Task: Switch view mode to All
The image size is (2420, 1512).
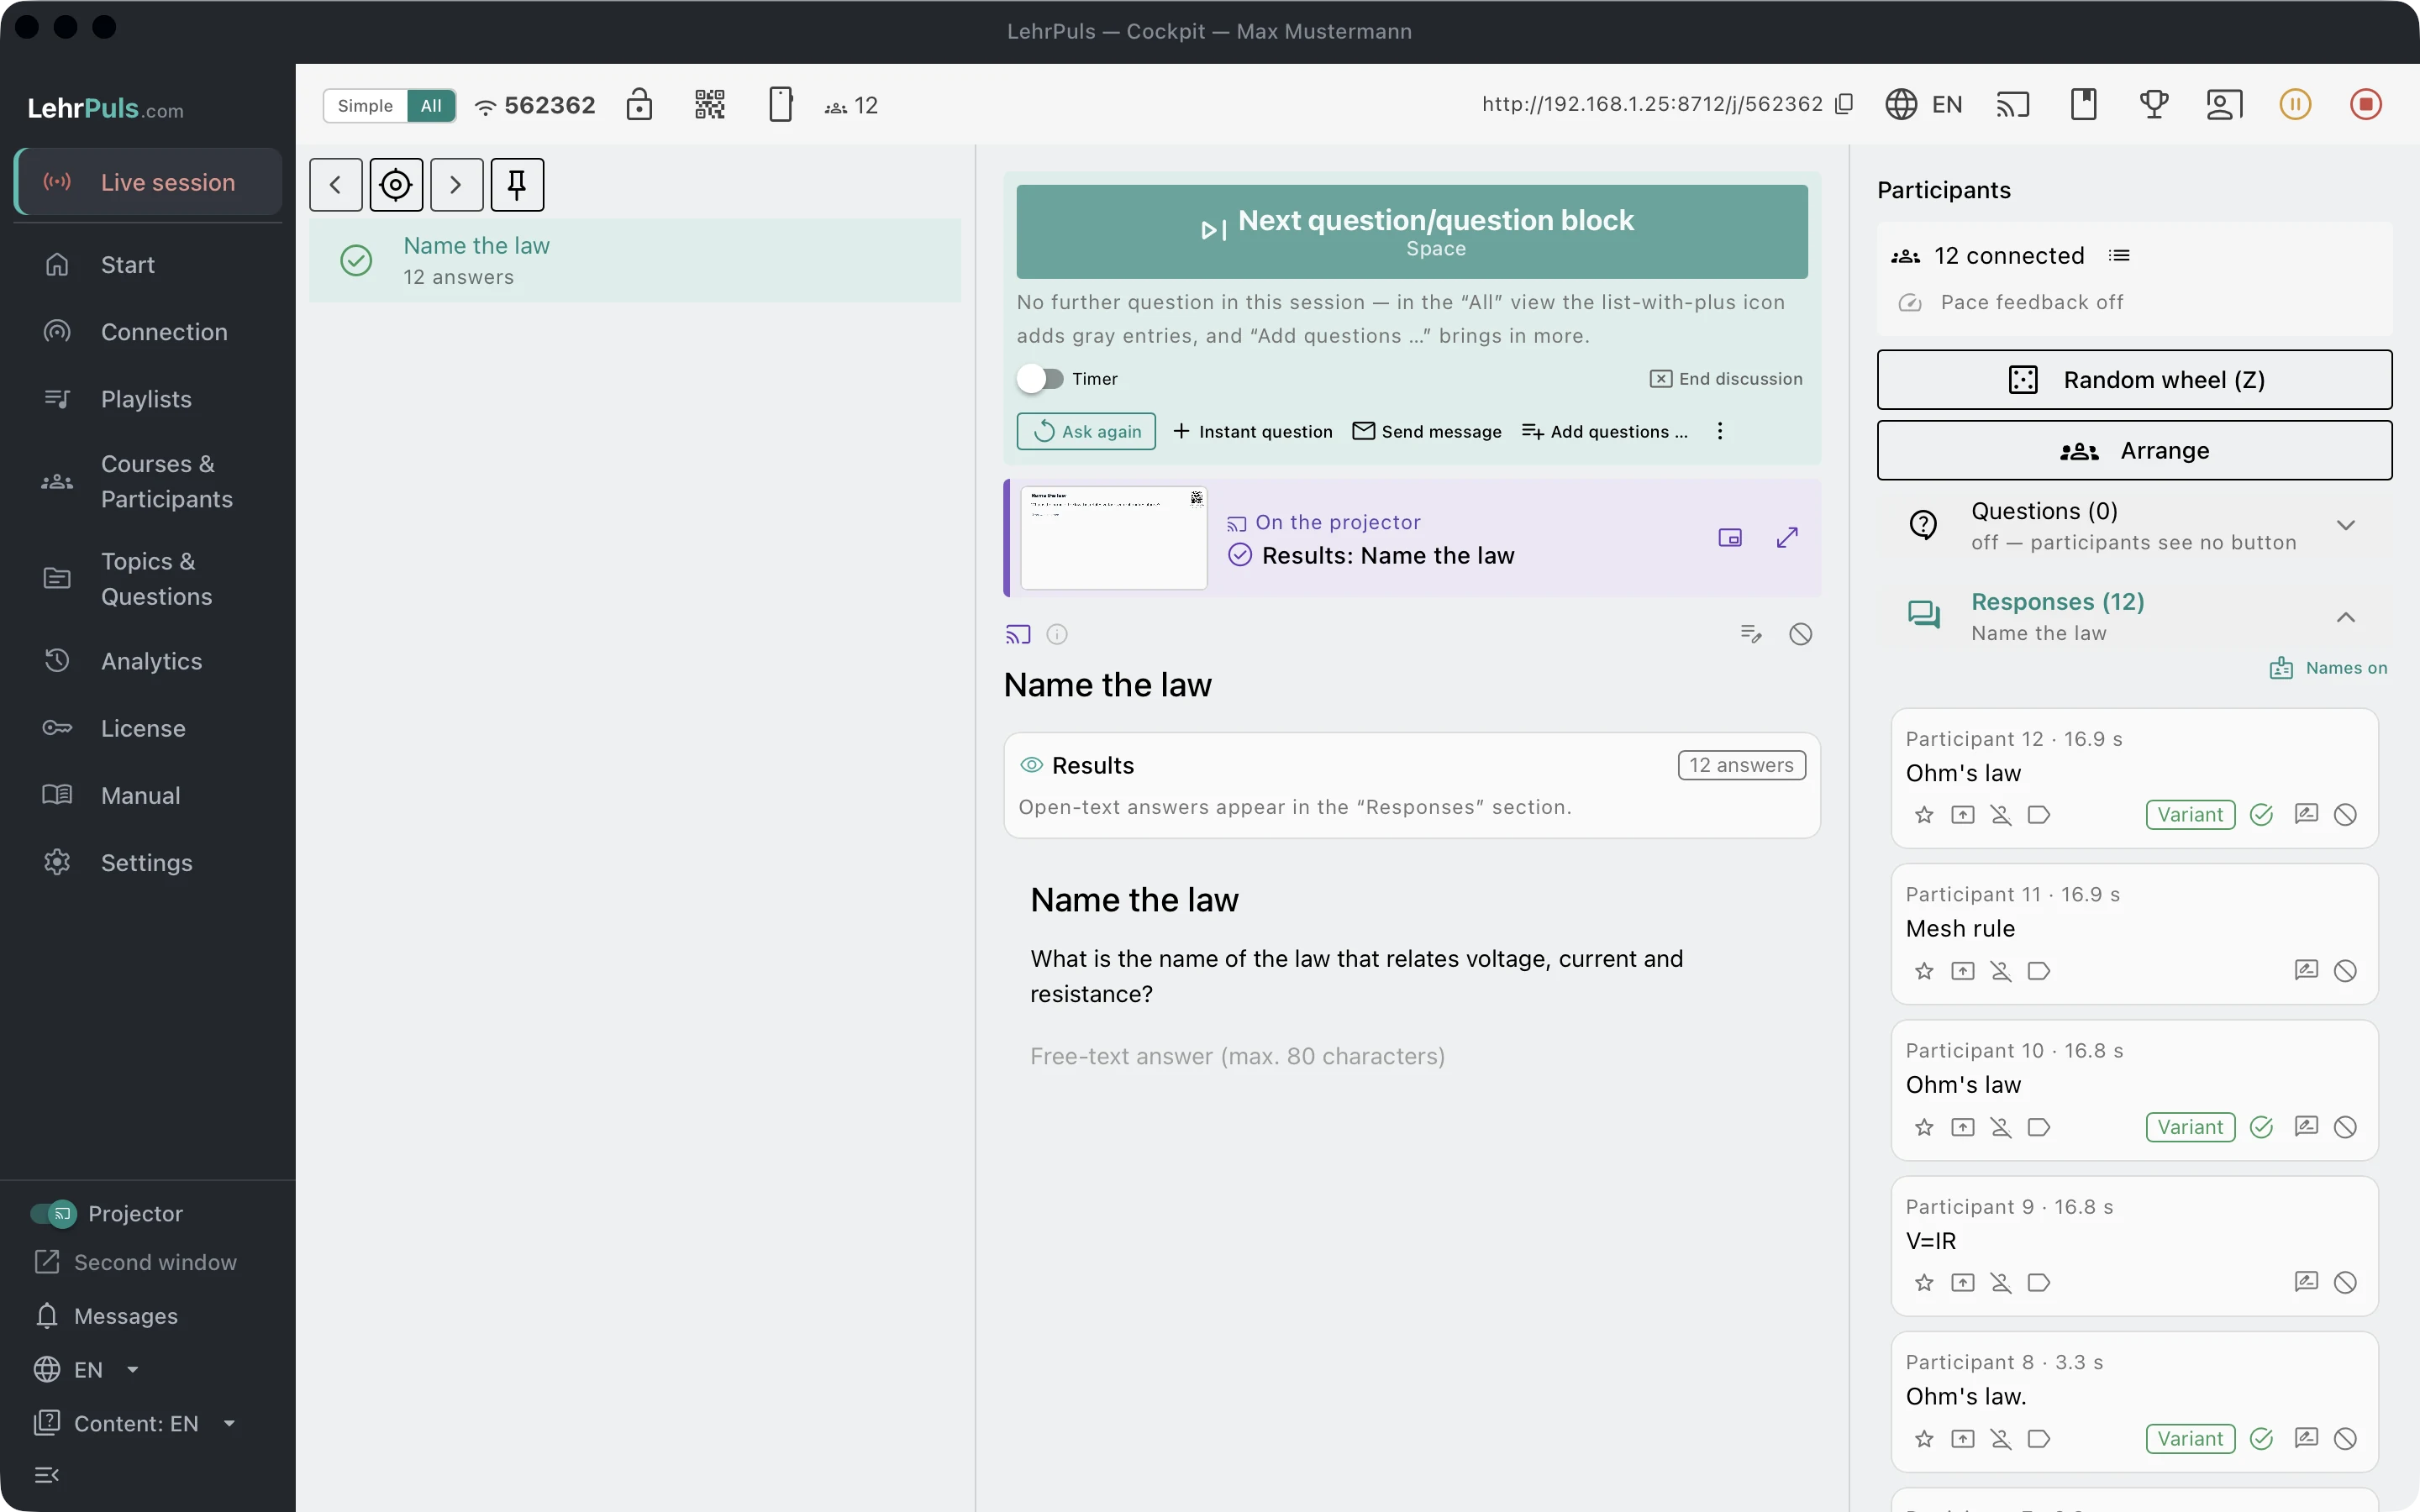Action: 431,105
